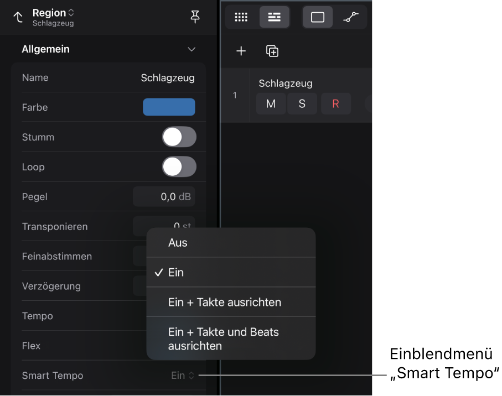Click the back arrow icon beside Region
Screen dimensions: 502x396
(18, 17)
